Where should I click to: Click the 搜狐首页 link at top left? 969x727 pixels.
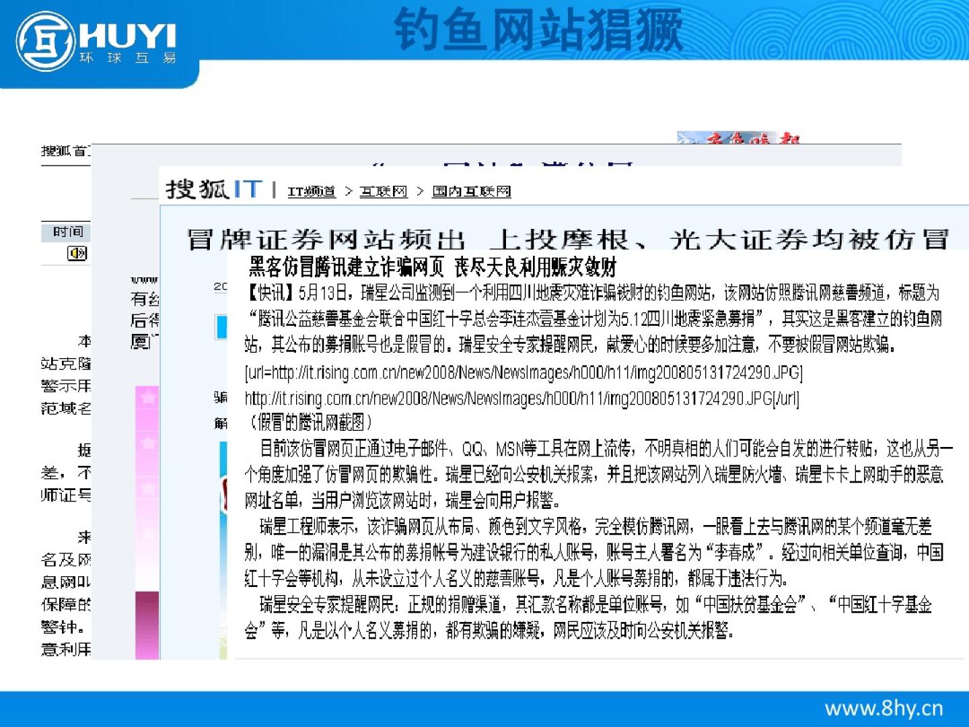(x=65, y=151)
